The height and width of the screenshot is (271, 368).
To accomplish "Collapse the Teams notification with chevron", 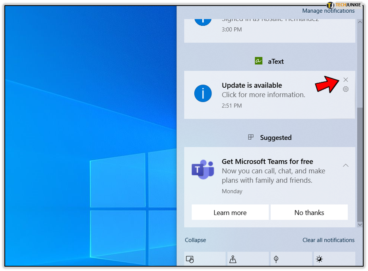I will pos(345,165).
